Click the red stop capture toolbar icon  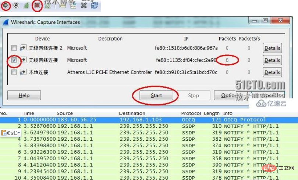pos(37,5)
